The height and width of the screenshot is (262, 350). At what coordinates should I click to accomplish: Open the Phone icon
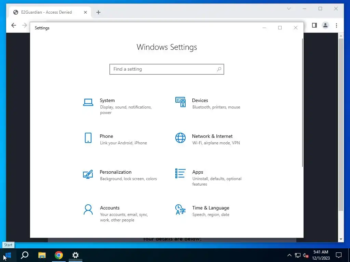(88, 138)
